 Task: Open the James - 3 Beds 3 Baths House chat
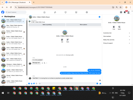13,49
